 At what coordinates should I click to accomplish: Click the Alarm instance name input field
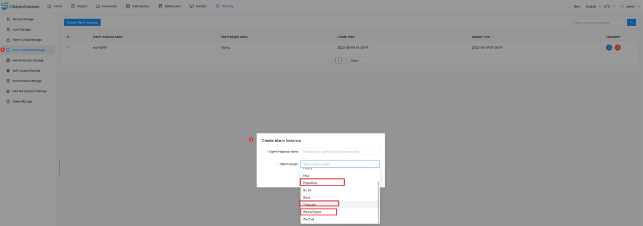tap(340, 152)
